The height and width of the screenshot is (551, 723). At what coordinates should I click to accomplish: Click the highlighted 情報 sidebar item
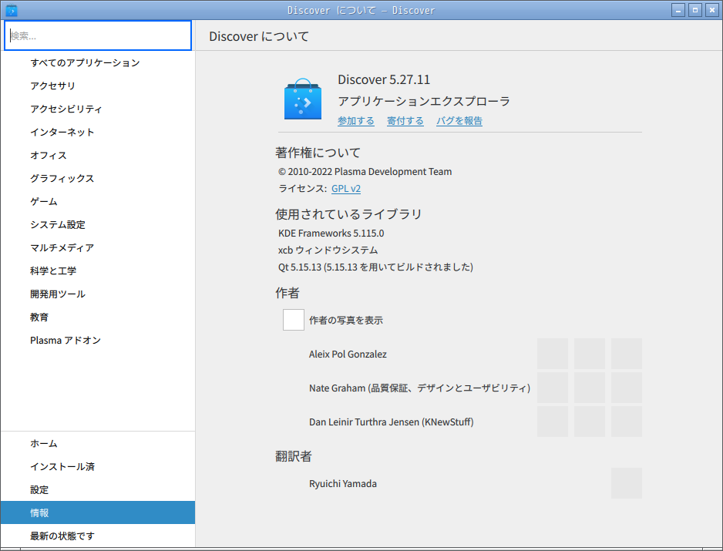point(98,512)
